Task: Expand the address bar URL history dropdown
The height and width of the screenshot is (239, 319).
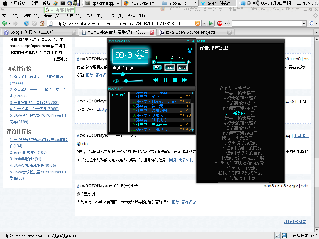Action: click(x=204, y=23)
